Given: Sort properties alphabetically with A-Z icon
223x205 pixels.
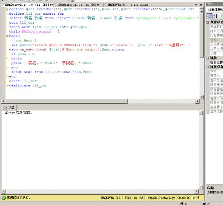Looking at the screenshot, I should coord(215,16).
